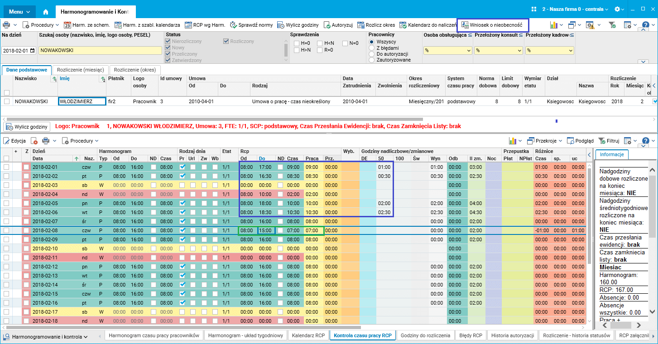Open the Przekroje dropdown
The width and height of the screenshot is (658, 344).
coord(545,141)
